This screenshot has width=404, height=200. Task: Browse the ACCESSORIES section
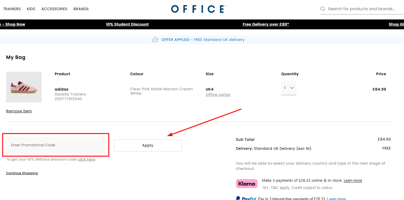54,9
